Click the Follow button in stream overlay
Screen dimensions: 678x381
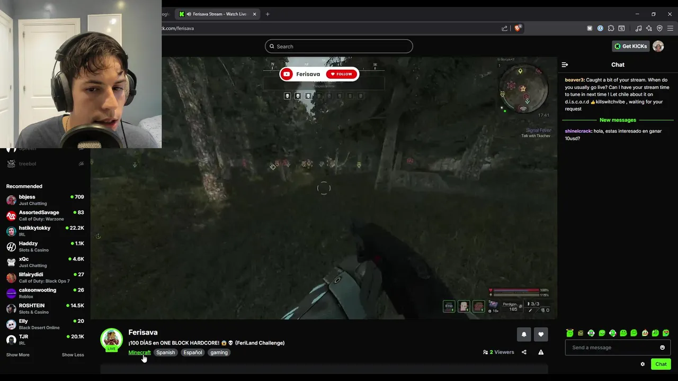[x=342, y=74]
